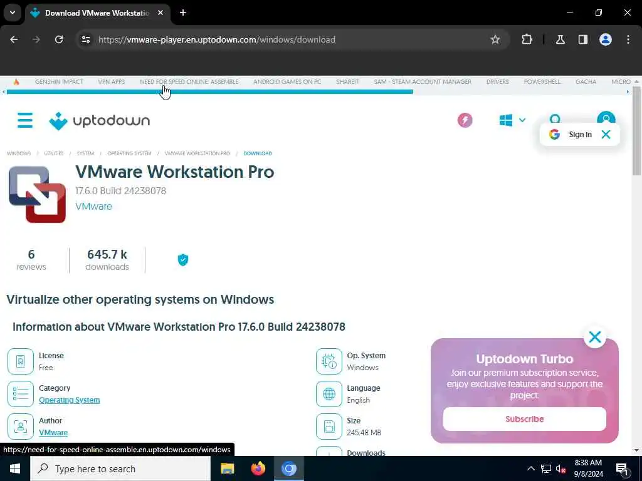Open DRIVERS trending link
Screen dimensions: 642x481
point(497,82)
